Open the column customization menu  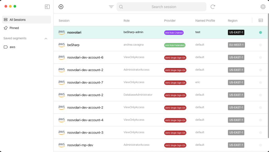(260, 20)
